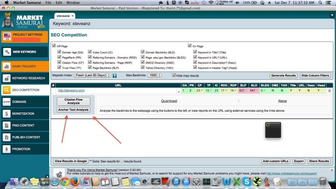Open Rank Tracker bar chart icon
336x189 pixels.
pos(7,66)
